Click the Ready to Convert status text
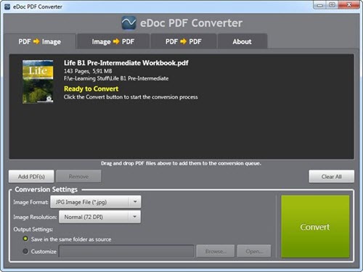Screen dimensions: 363x272 [x=91, y=88]
